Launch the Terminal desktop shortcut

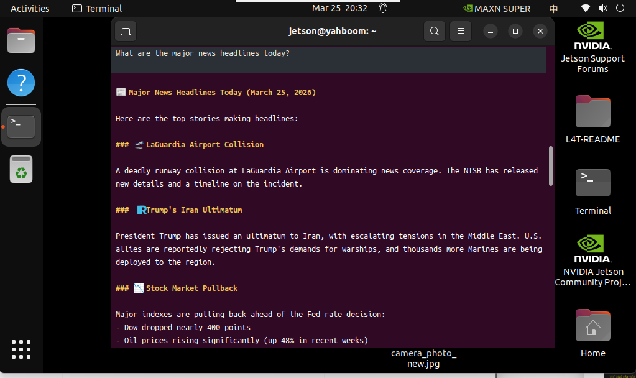(592, 192)
